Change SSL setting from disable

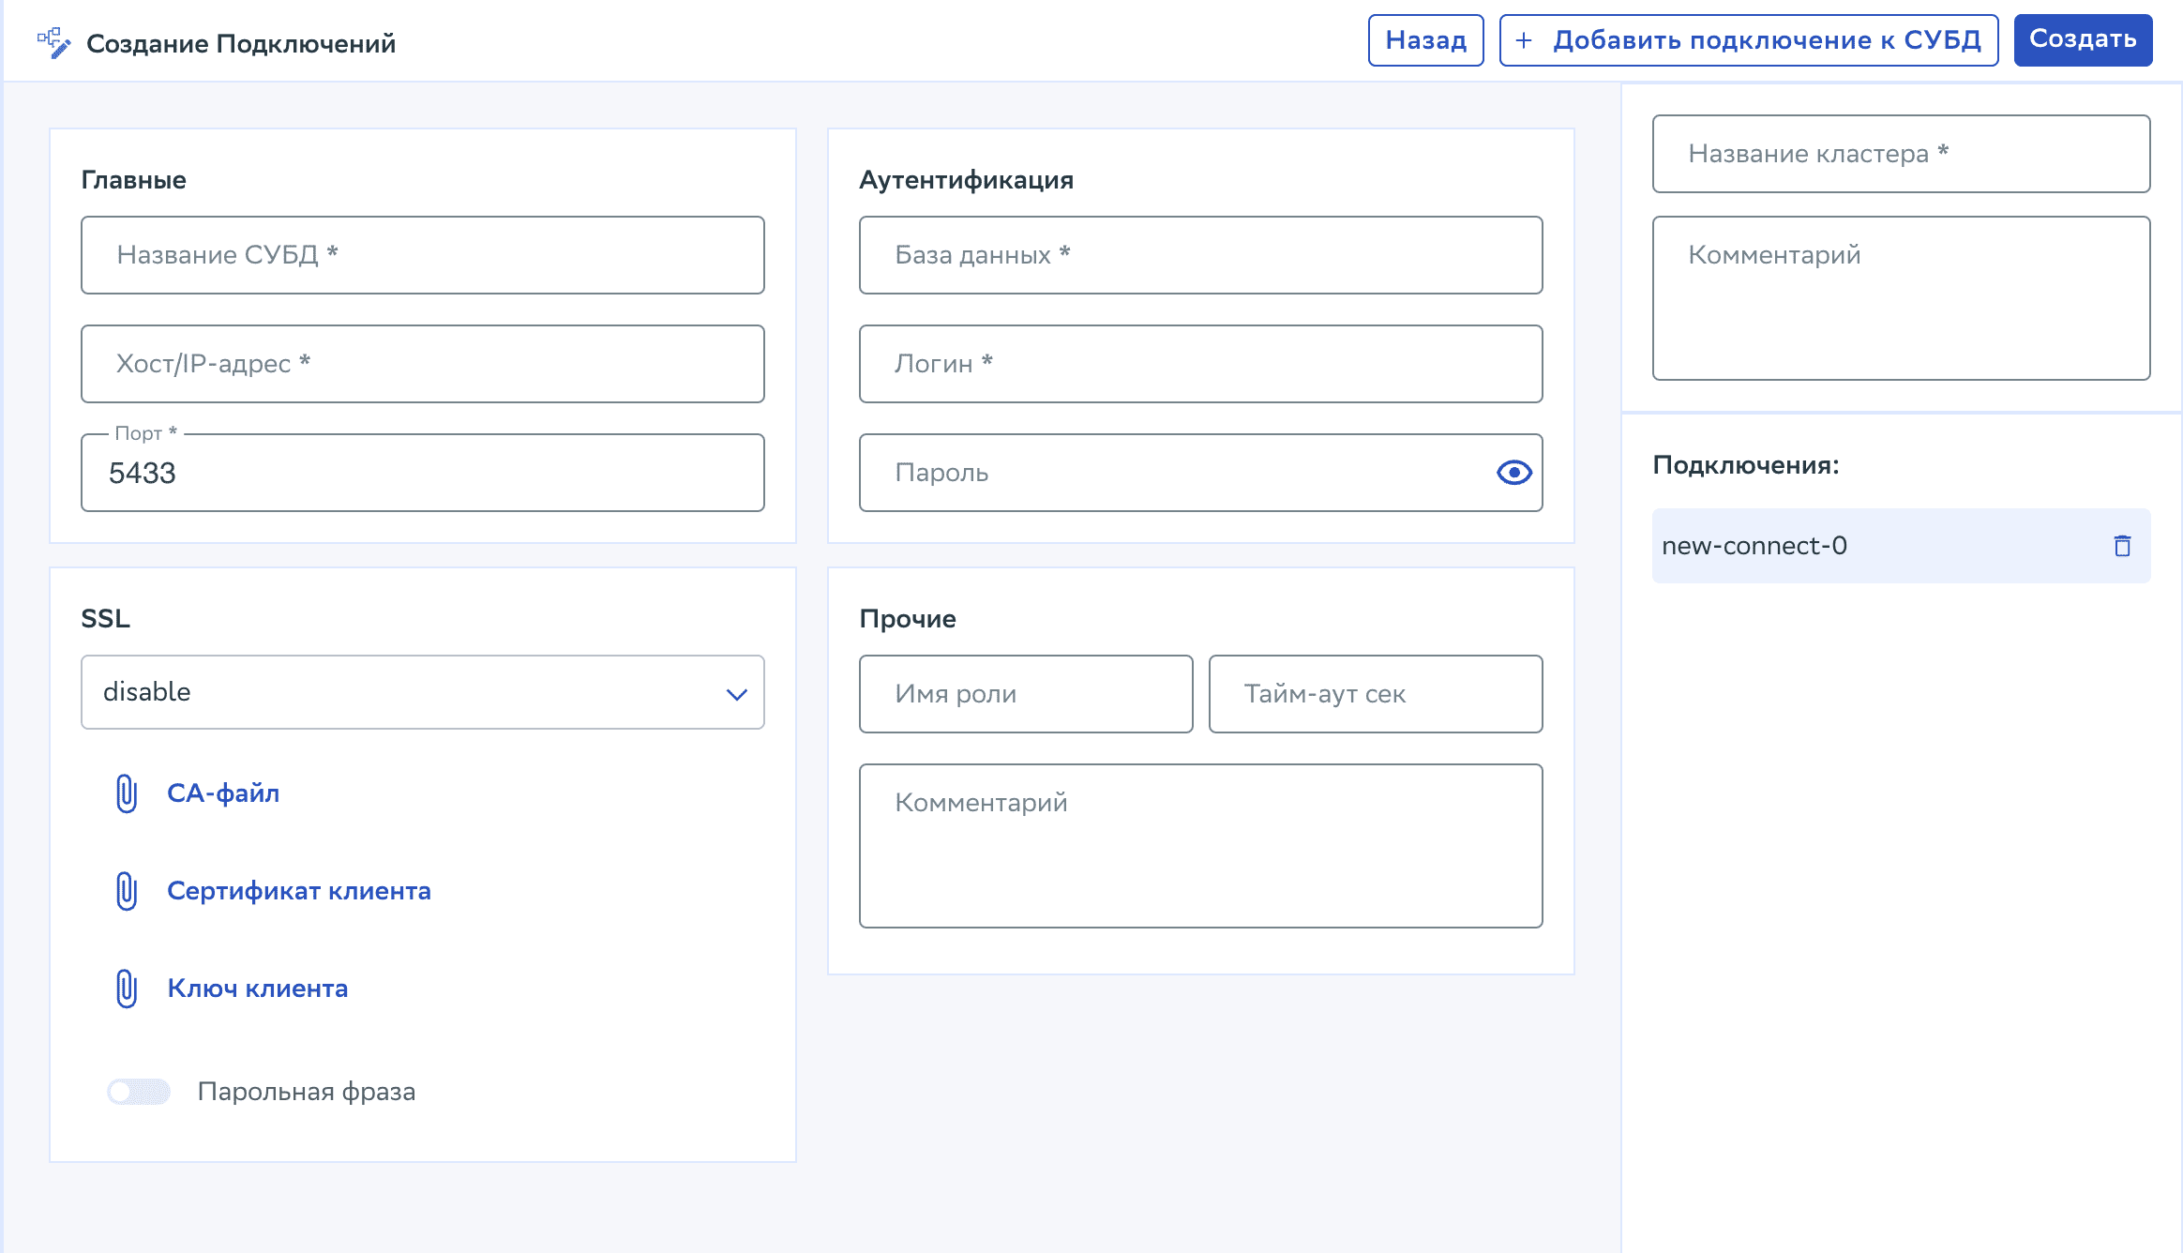[x=422, y=692]
